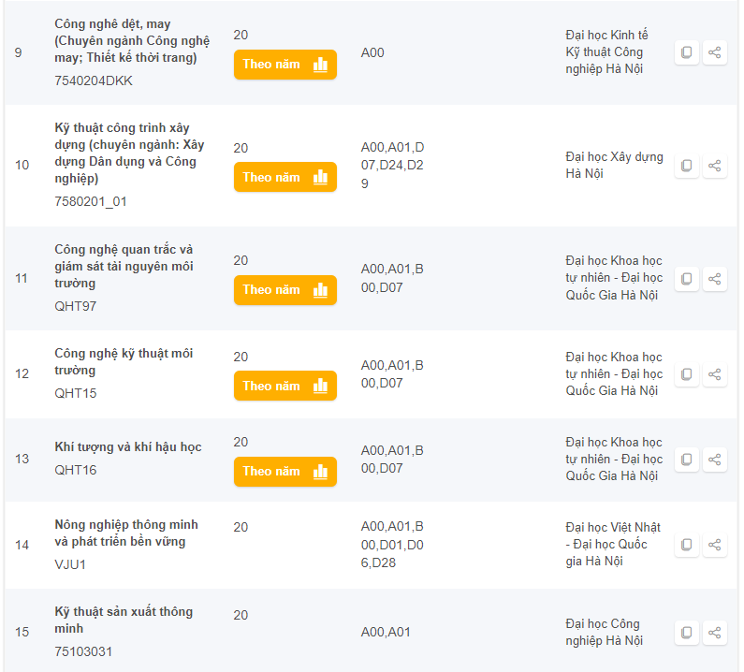Copy the Khí tượng và khí hậu học row

click(686, 460)
